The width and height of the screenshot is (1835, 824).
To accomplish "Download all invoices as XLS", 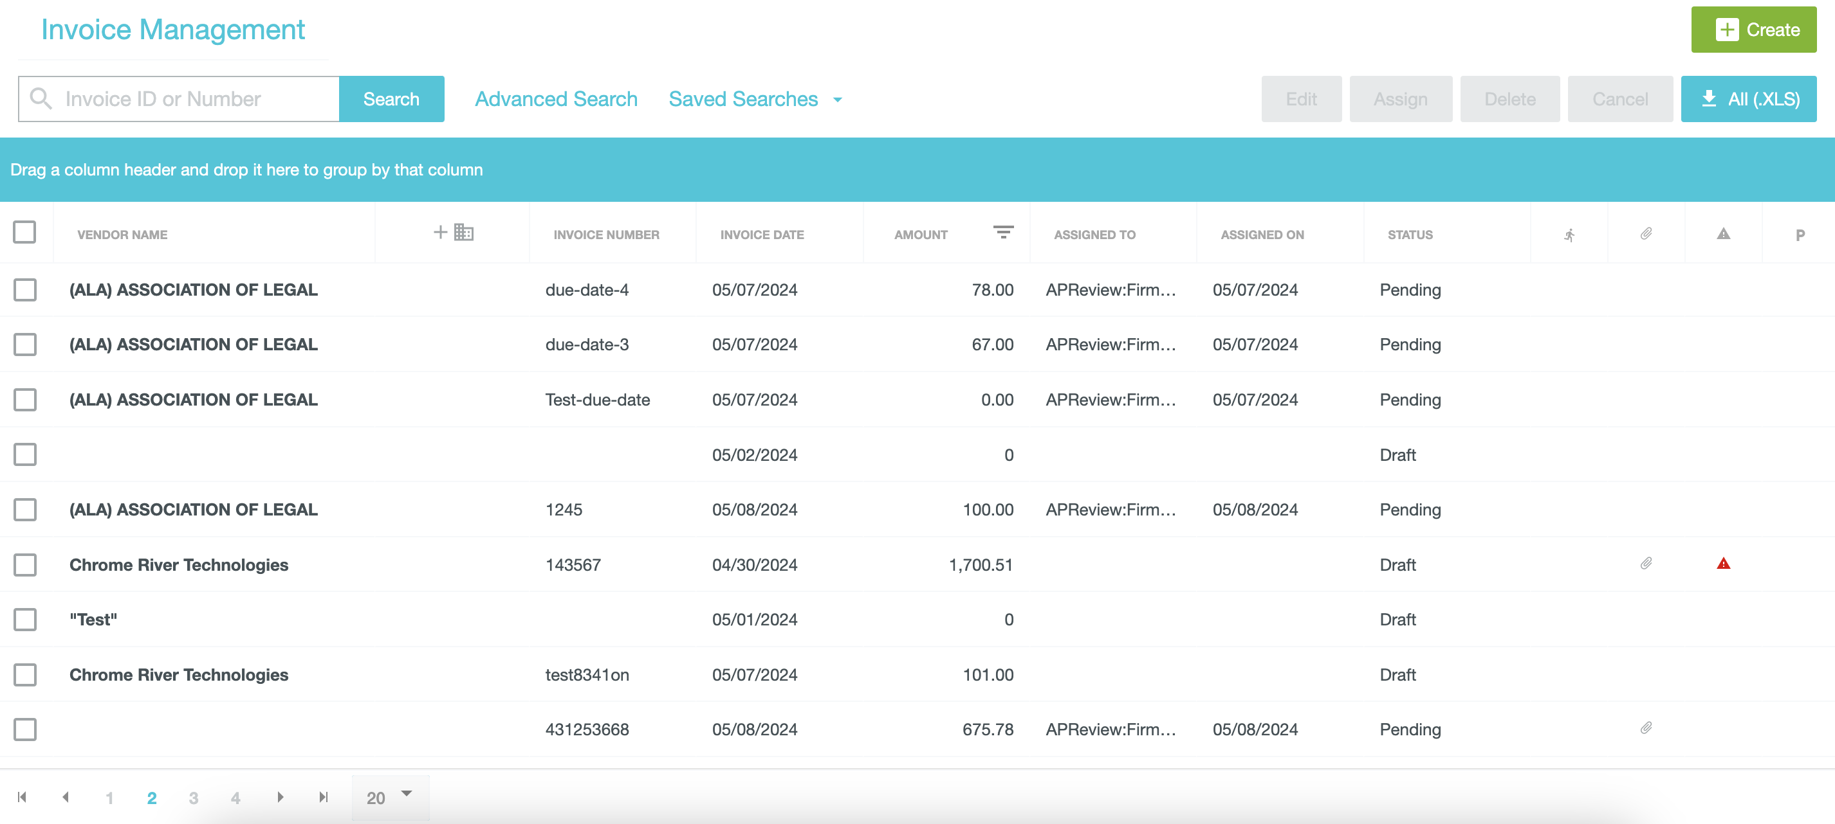I will 1749,99.
